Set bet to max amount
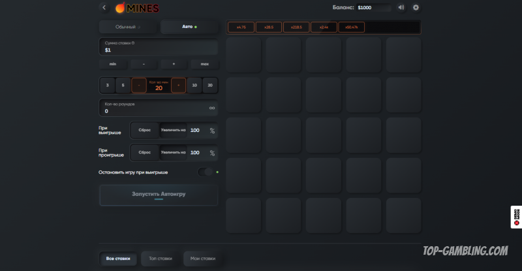This screenshot has height=271, width=522. (204, 64)
